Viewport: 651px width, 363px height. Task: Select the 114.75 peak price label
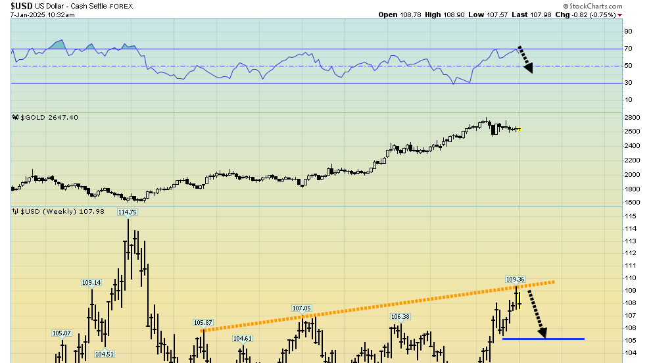[127, 212]
